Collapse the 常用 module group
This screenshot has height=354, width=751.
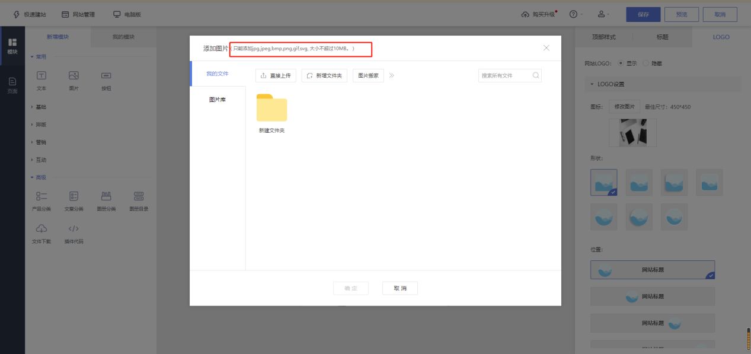tap(39, 56)
